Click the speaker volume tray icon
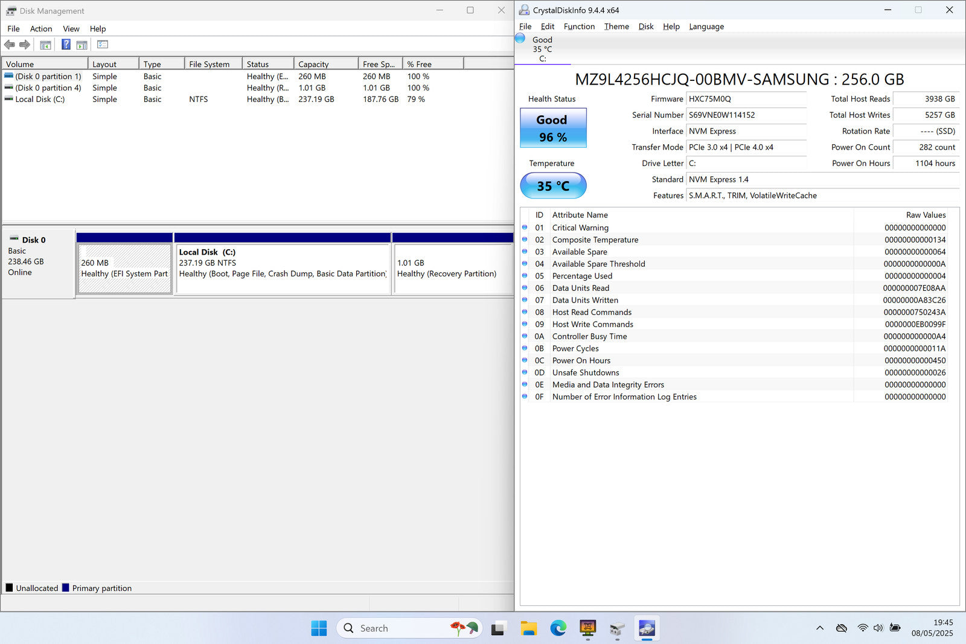The width and height of the screenshot is (966, 644). coord(878,628)
